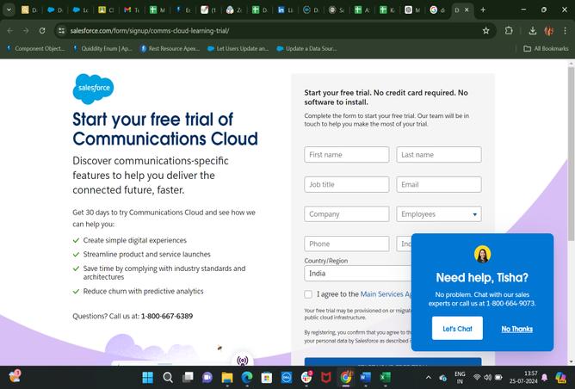Click the phone number 1-800-667-6389
The image size is (575, 389).
tap(167, 316)
